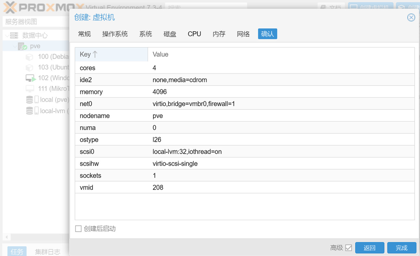Open the 常规 tab
Image resolution: width=420 pixels, height=256 pixels.
pos(84,34)
